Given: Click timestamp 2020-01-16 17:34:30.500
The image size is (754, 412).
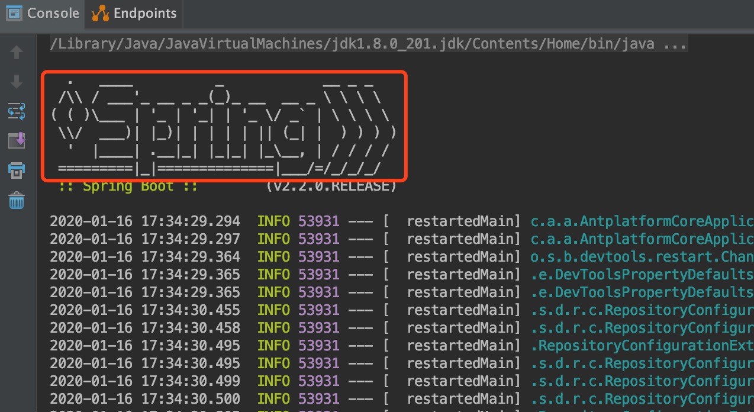Looking at the screenshot, I should tap(145, 399).
